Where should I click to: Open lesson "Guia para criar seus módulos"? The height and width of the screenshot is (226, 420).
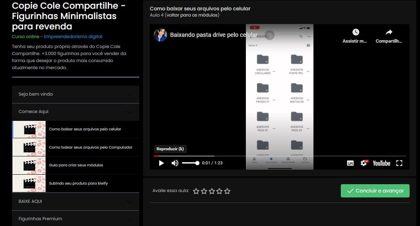(76, 165)
